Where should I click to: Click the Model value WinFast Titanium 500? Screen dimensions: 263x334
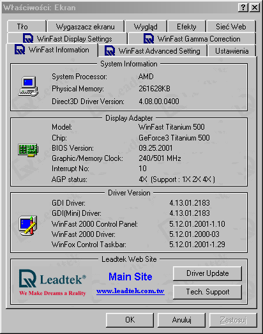coord(172,127)
